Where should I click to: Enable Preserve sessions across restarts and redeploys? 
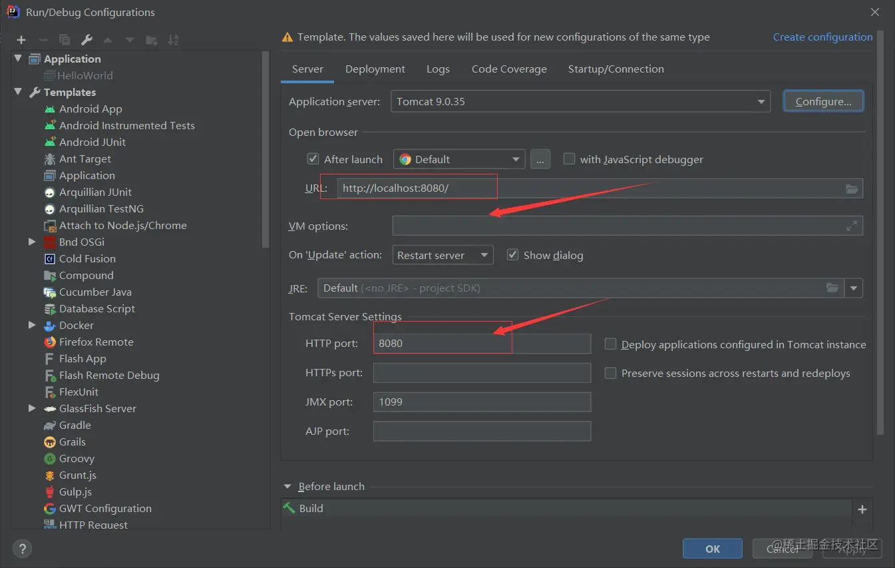pyautogui.click(x=610, y=373)
